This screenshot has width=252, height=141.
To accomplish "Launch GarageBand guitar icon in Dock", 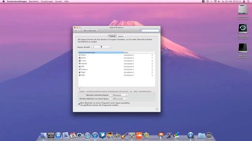I will point(124,135).
